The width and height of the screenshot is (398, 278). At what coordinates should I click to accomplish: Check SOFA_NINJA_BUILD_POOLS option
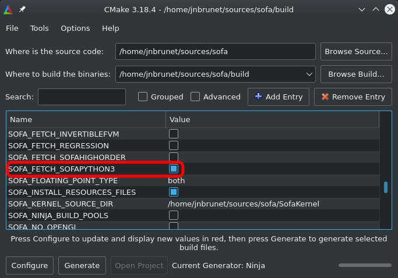pyautogui.click(x=174, y=215)
